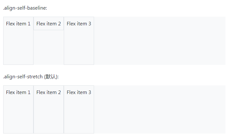Click Flex item 1 in align-self-baseline row

click(x=18, y=41)
